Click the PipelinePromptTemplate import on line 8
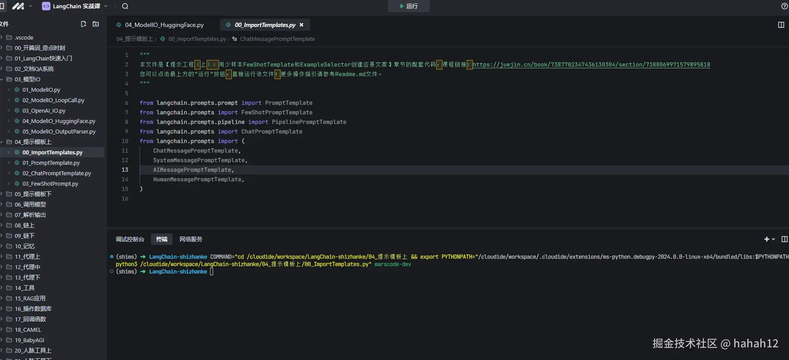 tap(309, 122)
